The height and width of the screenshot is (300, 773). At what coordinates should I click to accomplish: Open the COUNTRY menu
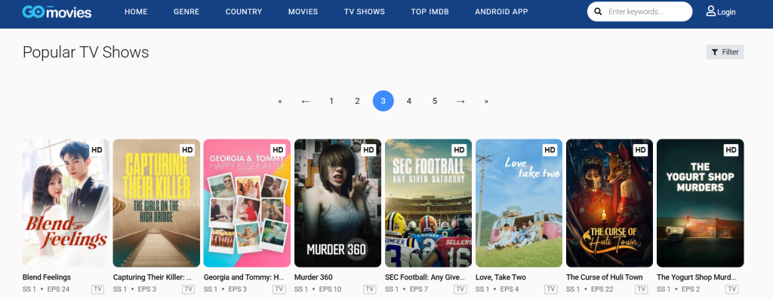(244, 12)
